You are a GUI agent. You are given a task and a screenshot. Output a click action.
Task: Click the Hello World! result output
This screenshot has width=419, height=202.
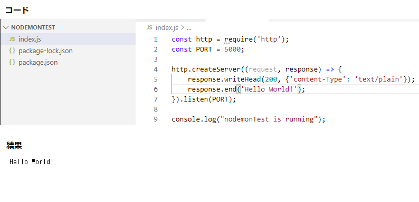[x=32, y=162]
